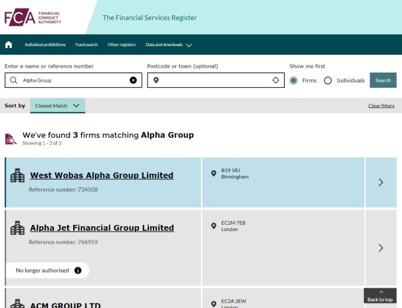Screen dimensions: 402x308
Task: Open Alpha Jet Financial Group Limited link
Action: point(101,228)
